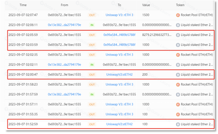Open Uniswap V3: rETH 3 link at 01:57:11

tap(119, 104)
